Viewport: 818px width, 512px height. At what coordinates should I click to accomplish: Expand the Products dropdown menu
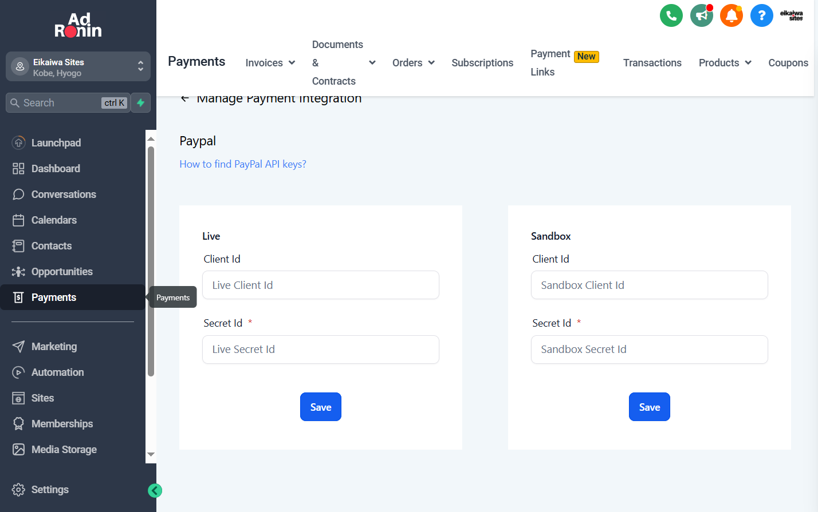tap(725, 63)
